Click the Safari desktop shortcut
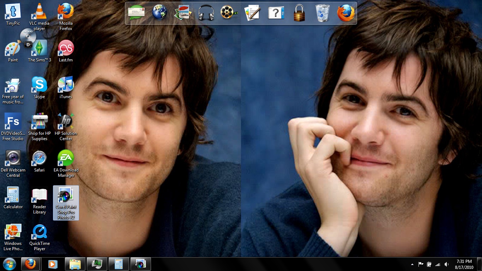482x271 pixels. tap(39, 159)
